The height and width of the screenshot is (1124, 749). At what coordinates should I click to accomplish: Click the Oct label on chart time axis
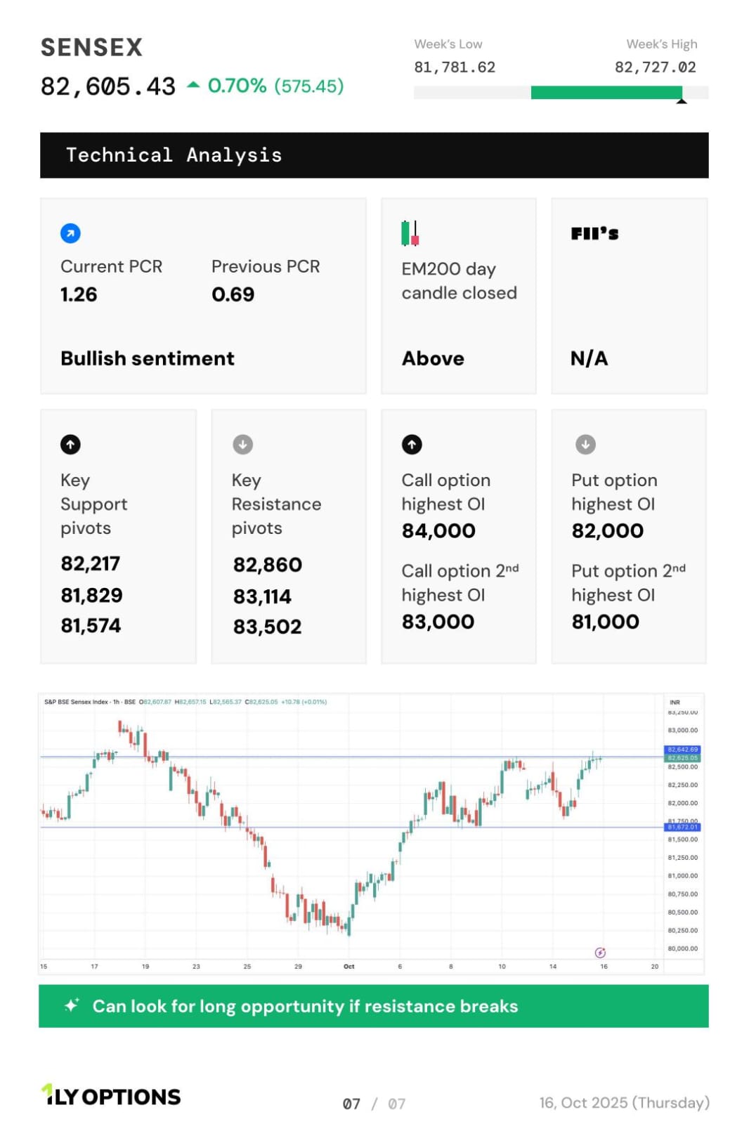pyautogui.click(x=349, y=967)
